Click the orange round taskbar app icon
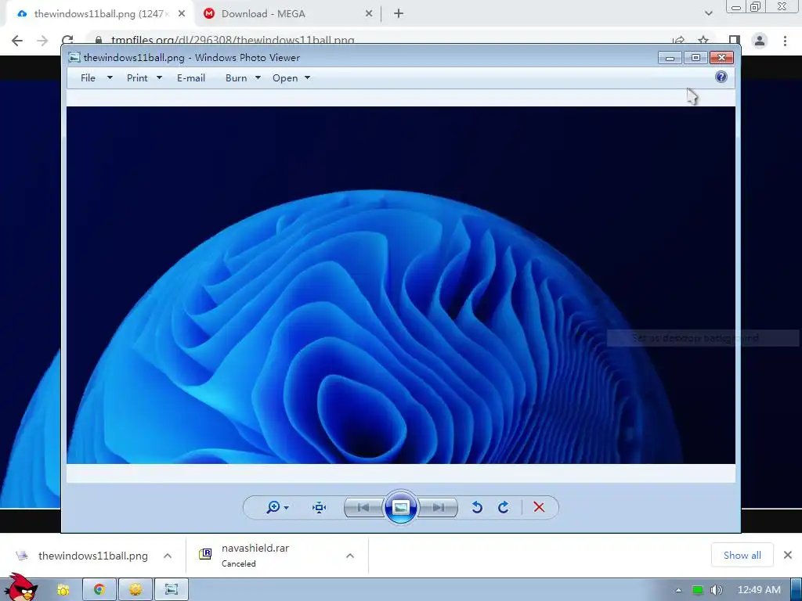 [135, 590]
